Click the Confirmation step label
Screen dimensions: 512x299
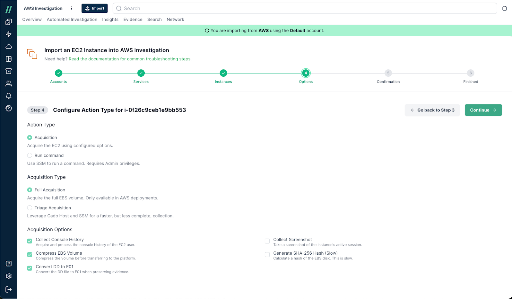(x=388, y=82)
